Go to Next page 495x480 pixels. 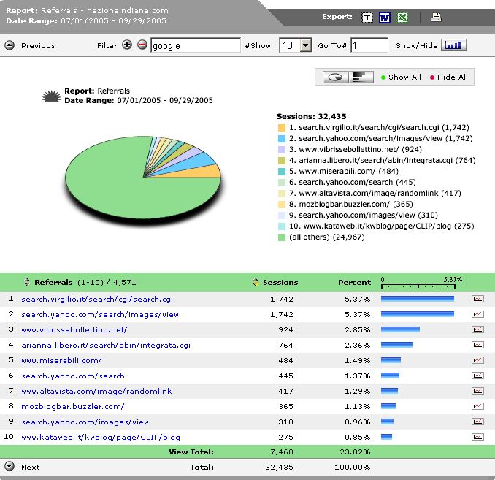point(9,467)
